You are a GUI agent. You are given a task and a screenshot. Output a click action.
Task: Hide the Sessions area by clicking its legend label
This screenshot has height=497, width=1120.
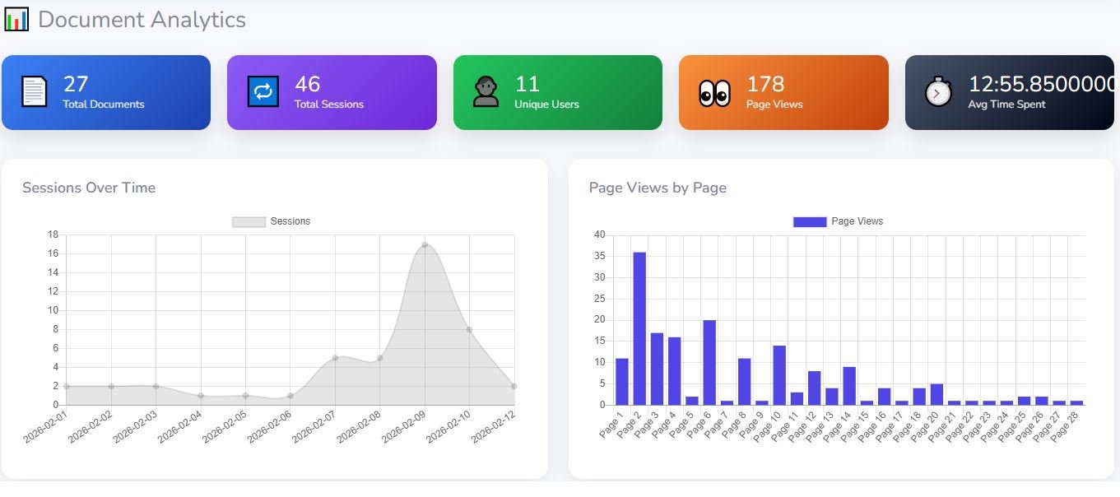tap(290, 221)
